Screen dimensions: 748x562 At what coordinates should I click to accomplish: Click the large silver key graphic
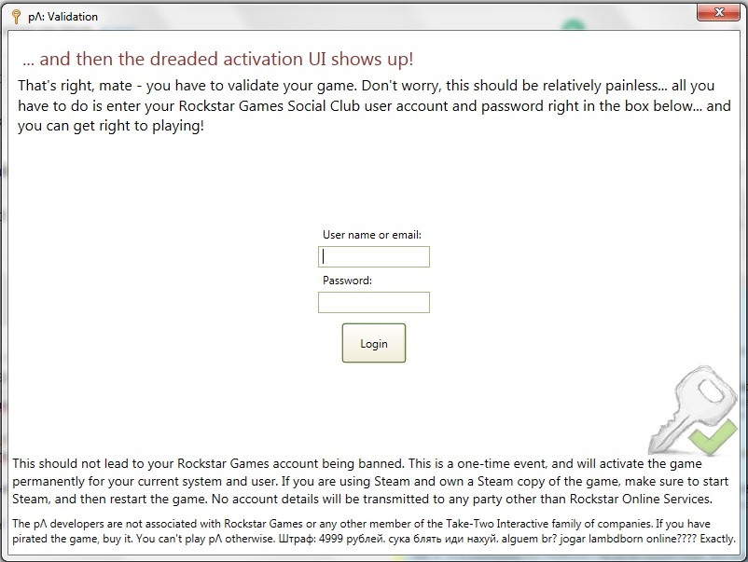[690, 409]
